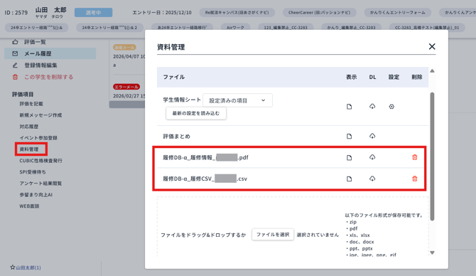476x276 pixels.
Task: View the 履修DB-α 履修情報 pdf file
Action: pyautogui.click(x=349, y=158)
